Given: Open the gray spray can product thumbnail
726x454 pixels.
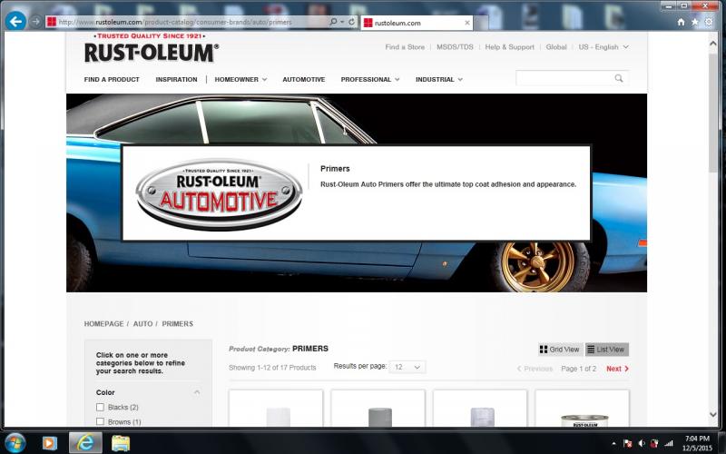Looking at the screenshot, I should pyautogui.click(x=378, y=408).
